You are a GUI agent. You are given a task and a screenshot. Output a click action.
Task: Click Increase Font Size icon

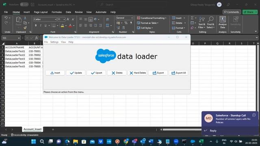68,19
